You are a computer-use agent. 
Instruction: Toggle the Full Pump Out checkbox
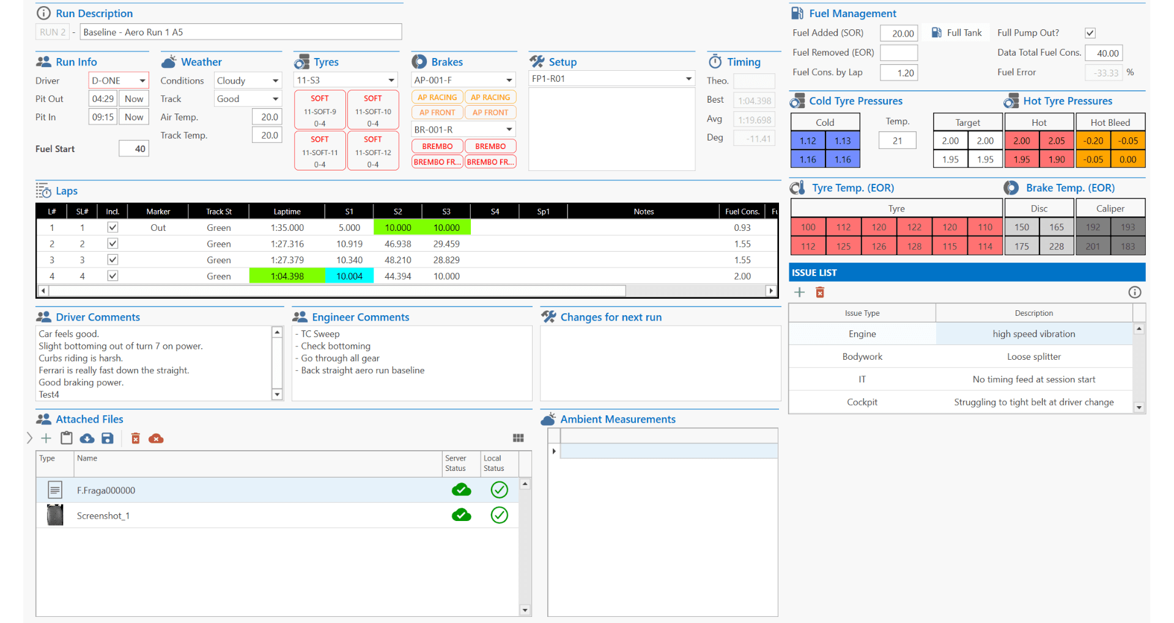[1090, 33]
